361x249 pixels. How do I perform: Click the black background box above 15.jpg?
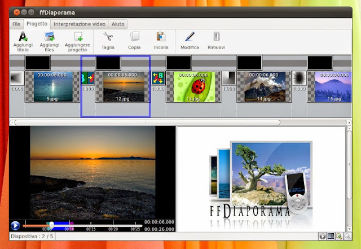coord(320,63)
